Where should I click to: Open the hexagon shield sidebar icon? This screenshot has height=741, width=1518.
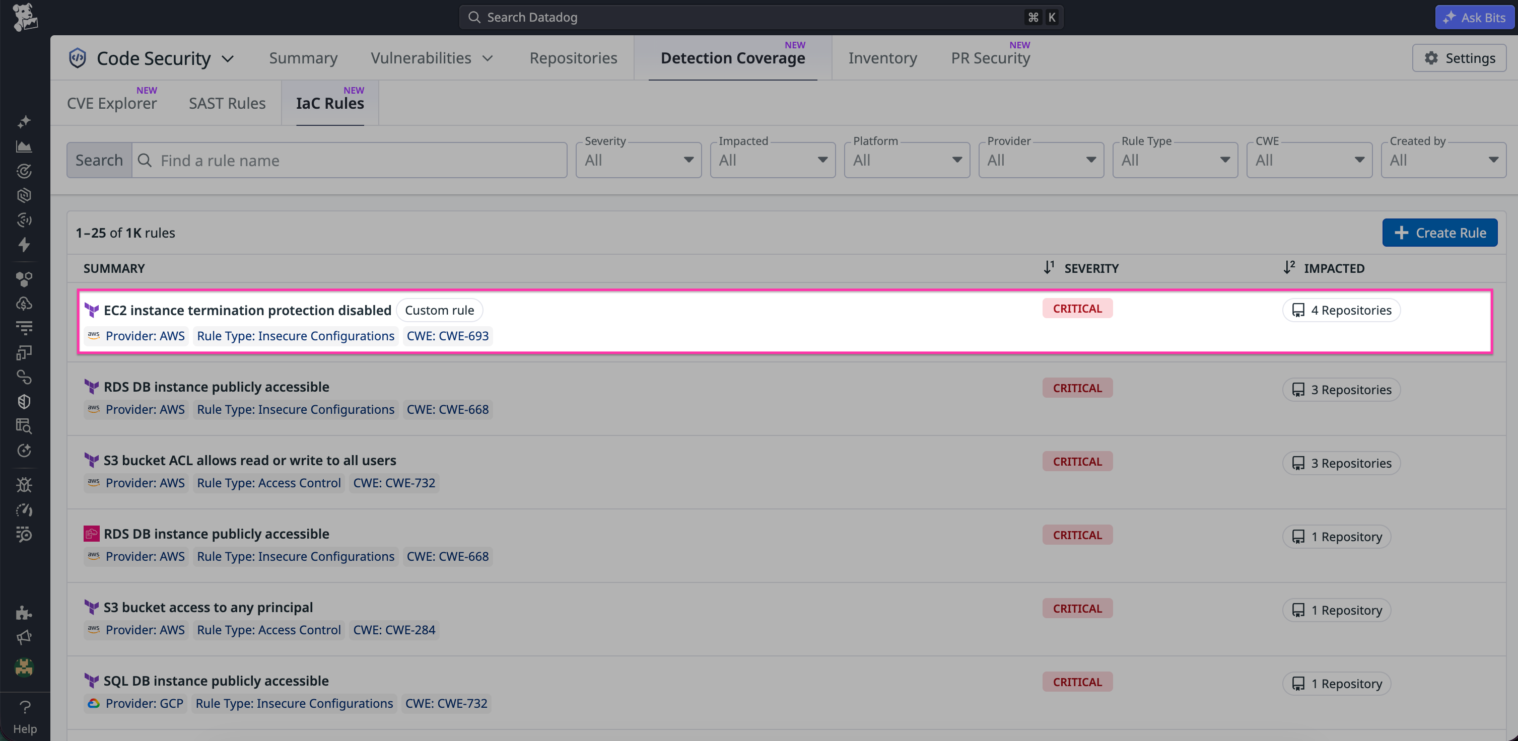pyautogui.click(x=24, y=195)
